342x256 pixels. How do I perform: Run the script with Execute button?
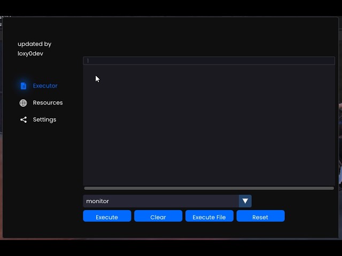coord(107,216)
